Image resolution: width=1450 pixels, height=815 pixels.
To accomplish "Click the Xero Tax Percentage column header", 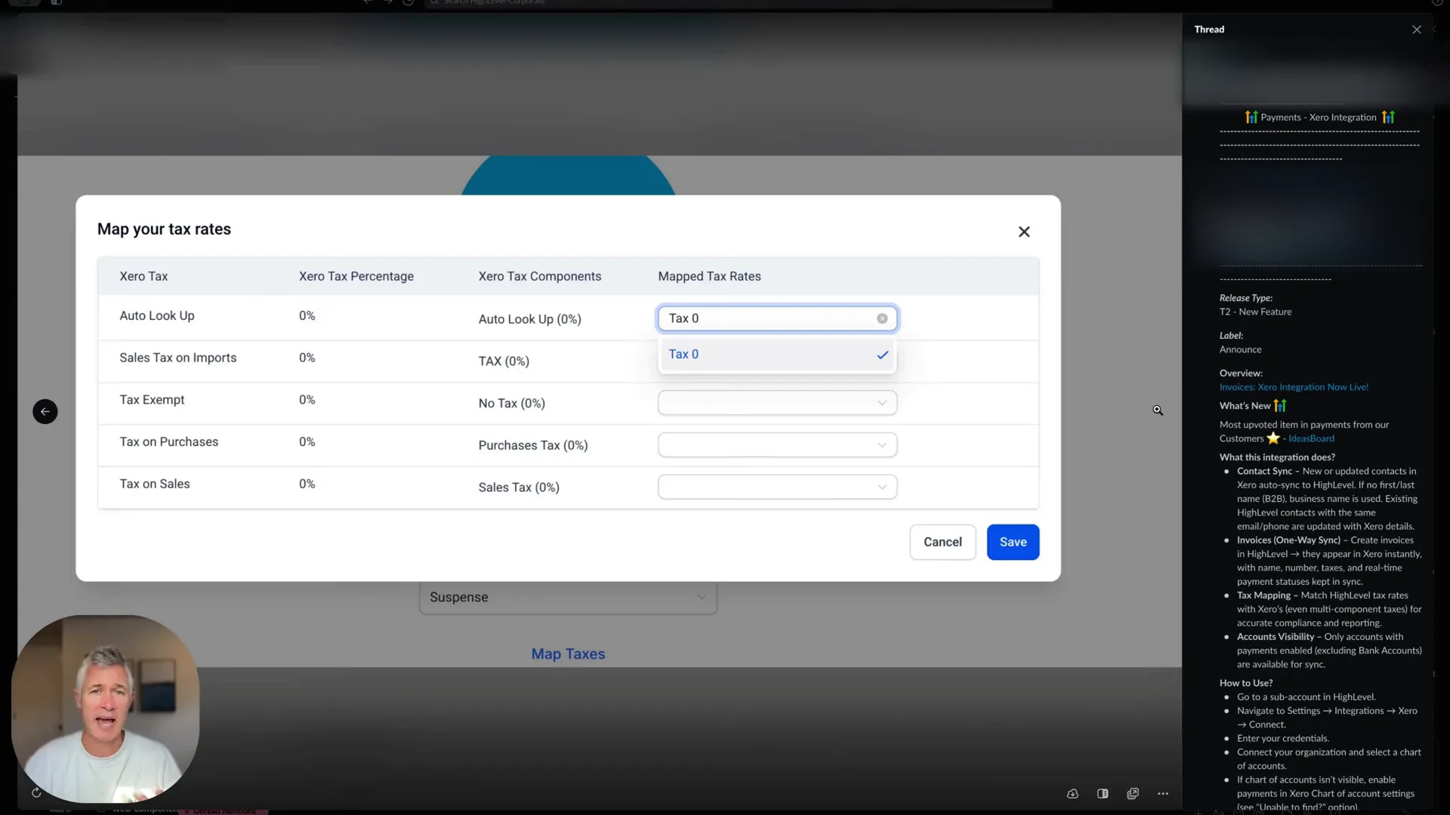I will (x=356, y=276).
